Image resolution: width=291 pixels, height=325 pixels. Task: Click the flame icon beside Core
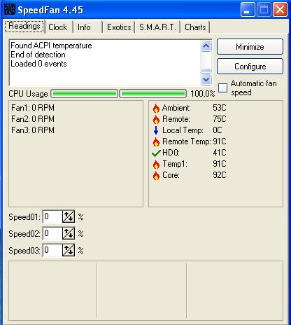click(156, 175)
